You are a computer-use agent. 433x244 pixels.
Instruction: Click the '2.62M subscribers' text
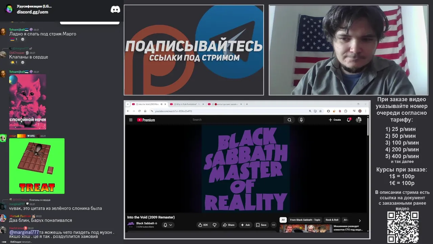tap(145, 227)
